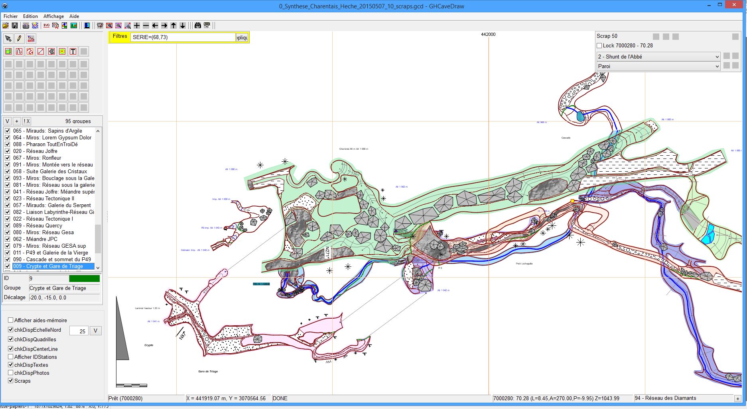The height and width of the screenshot is (409, 747).
Task: Check the Lock 7000280 - 70.28 box
Action: [599, 46]
